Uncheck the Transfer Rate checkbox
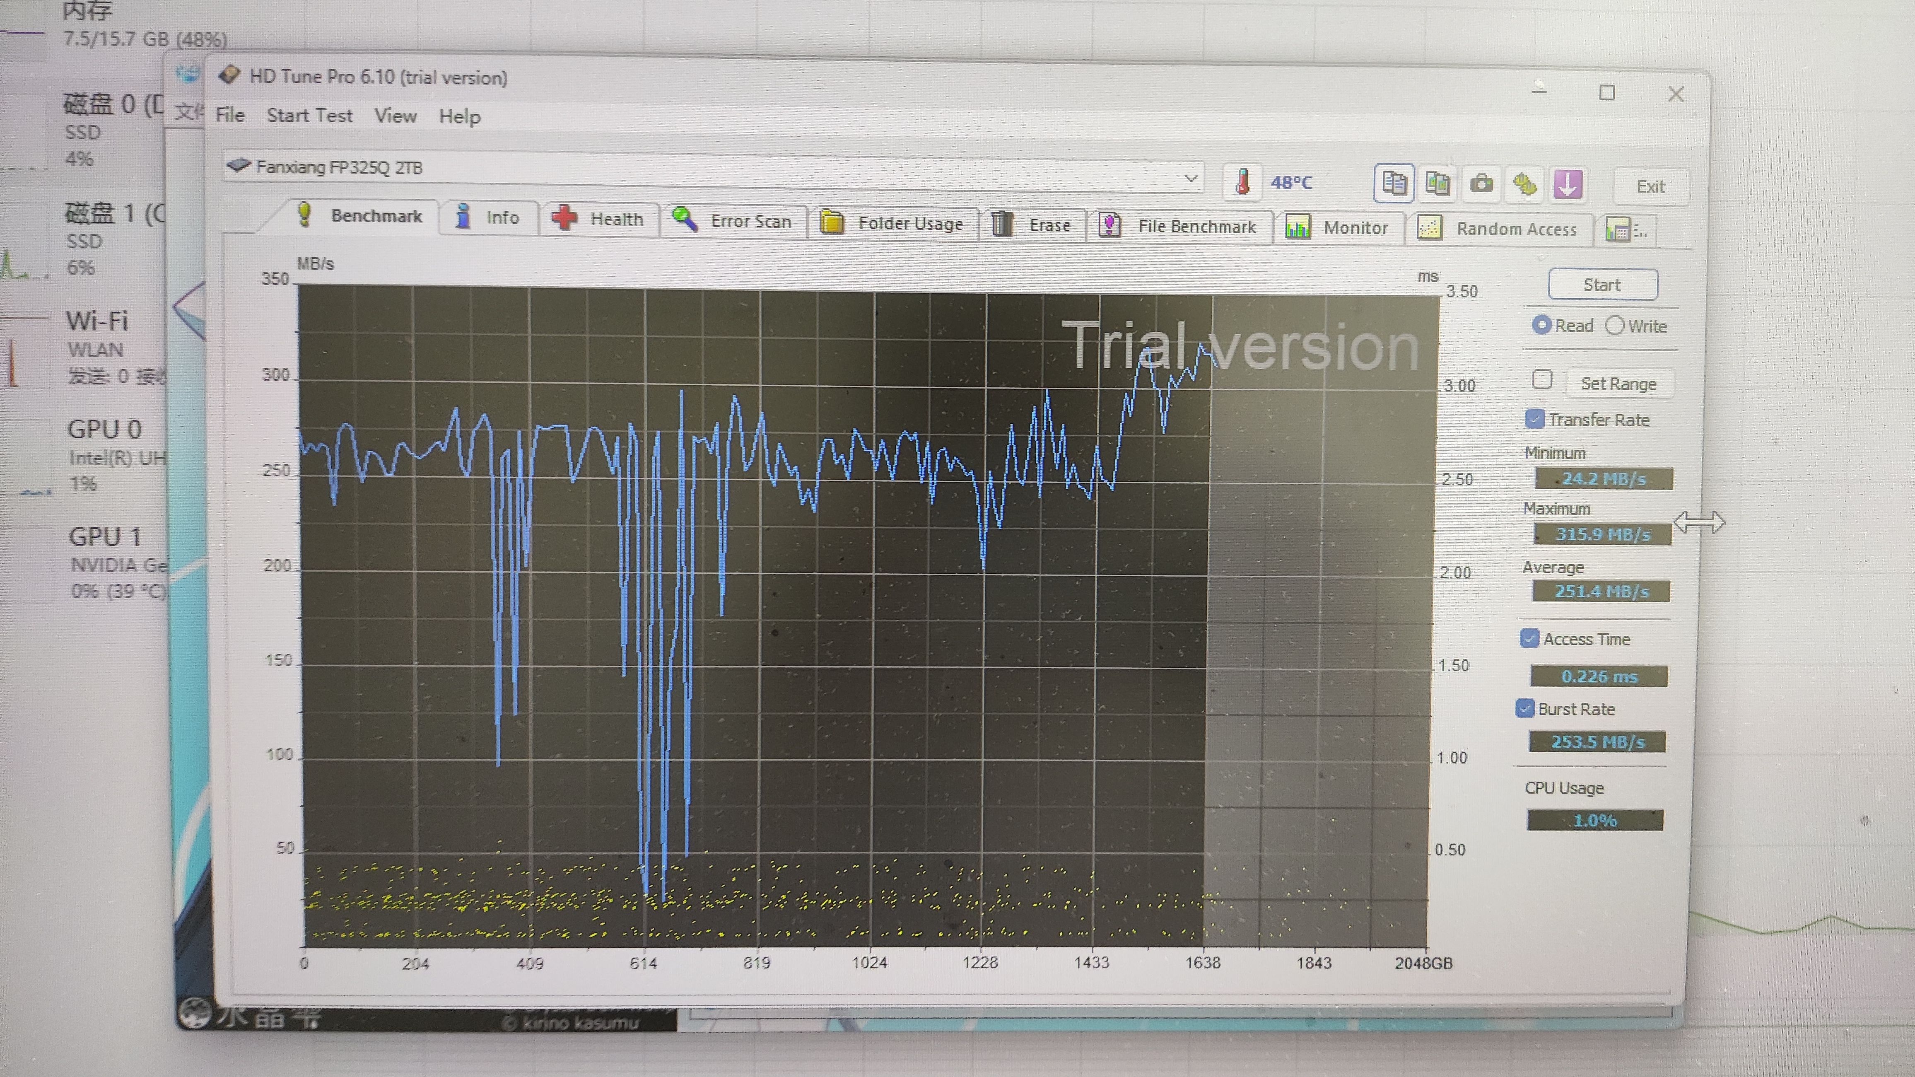Screen dimensions: 1915x1077 click(x=1534, y=419)
